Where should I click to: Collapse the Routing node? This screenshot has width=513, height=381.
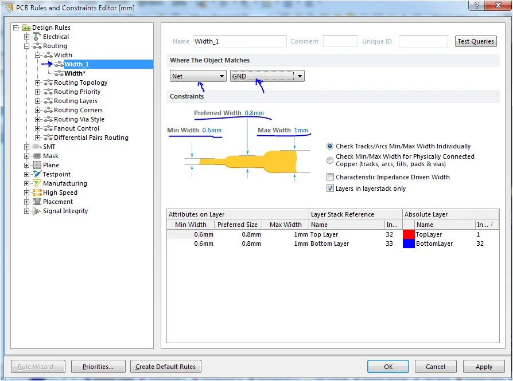pos(26,46)
